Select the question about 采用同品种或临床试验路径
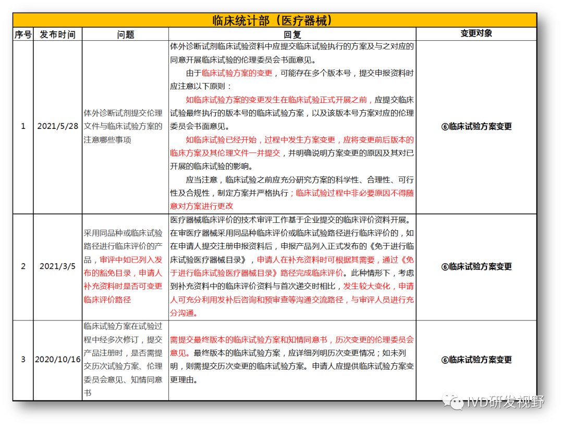 click(x=124, y=266)
